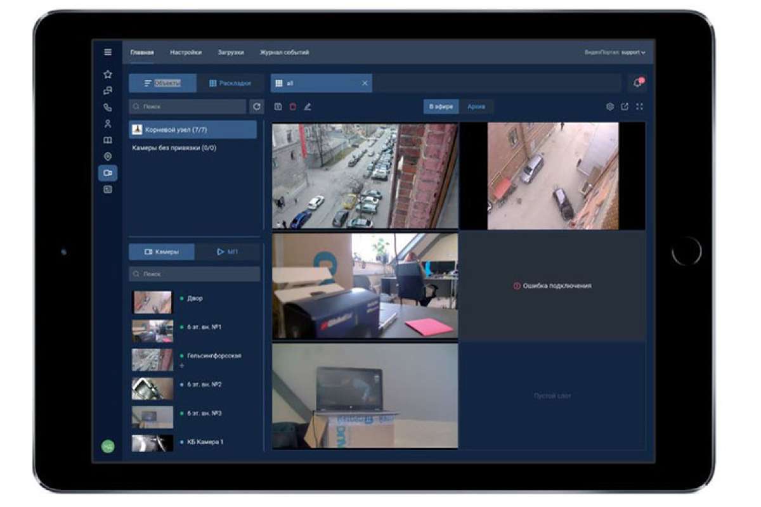Close the 'all' layout tab
The height and width of the screenshot is (507, 761).
365,83
